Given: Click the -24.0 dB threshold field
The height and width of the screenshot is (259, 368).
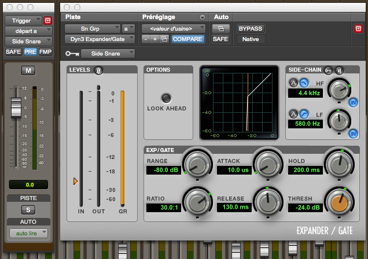Looking at the screenshot, I should (x=306, y=208).
